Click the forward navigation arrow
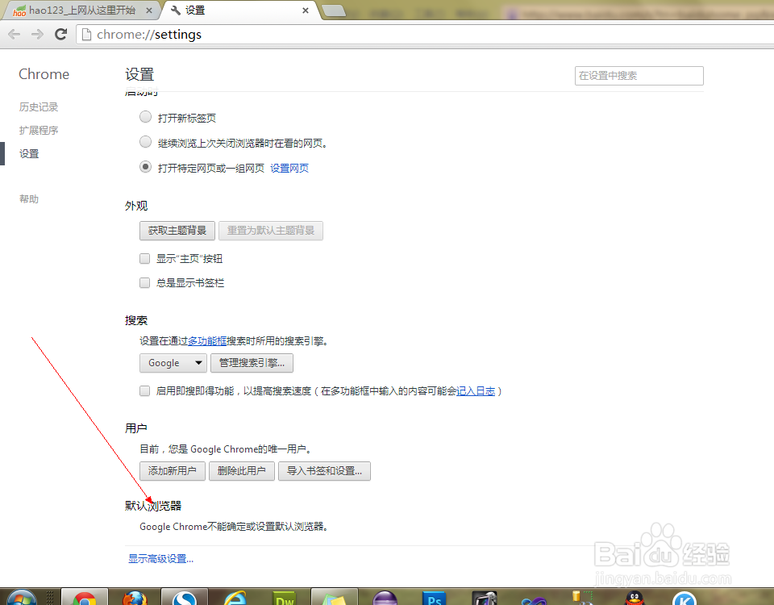 click(x=37, y=34)
